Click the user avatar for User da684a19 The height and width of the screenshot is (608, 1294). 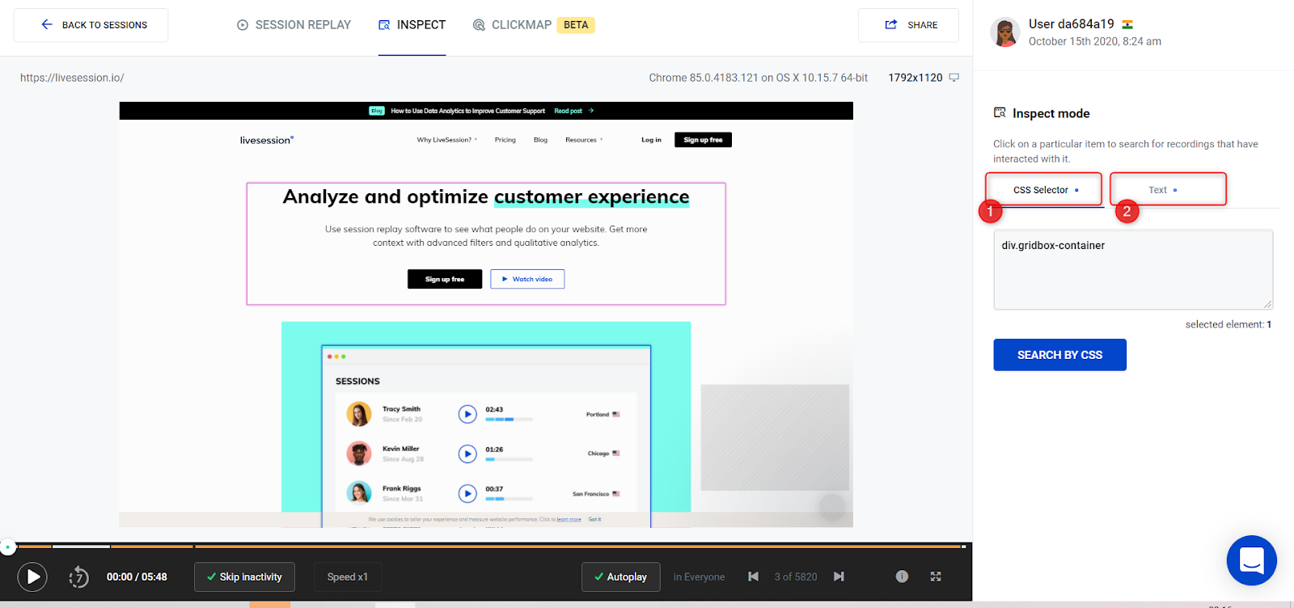[1005, 32]
